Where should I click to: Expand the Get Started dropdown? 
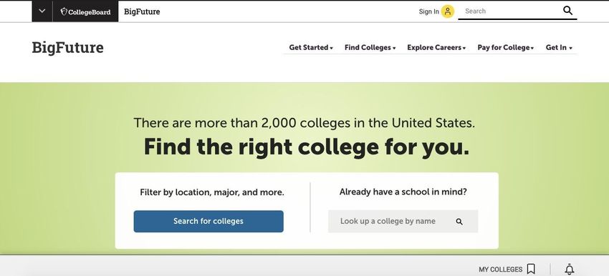point(311,48)
